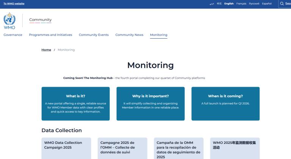Go to Community Events

tap(94, 35)
